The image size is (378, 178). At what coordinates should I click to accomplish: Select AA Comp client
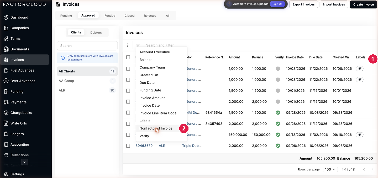coord(87,81)
